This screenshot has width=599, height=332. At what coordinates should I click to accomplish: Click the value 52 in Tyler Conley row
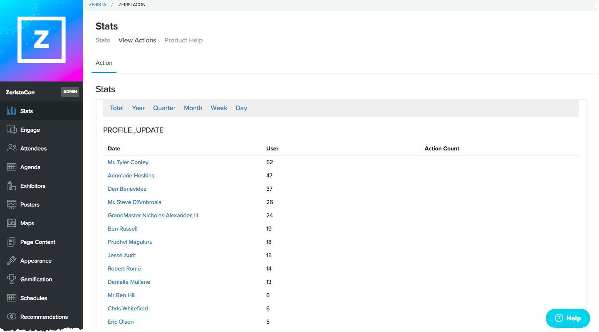pos(270,162)
